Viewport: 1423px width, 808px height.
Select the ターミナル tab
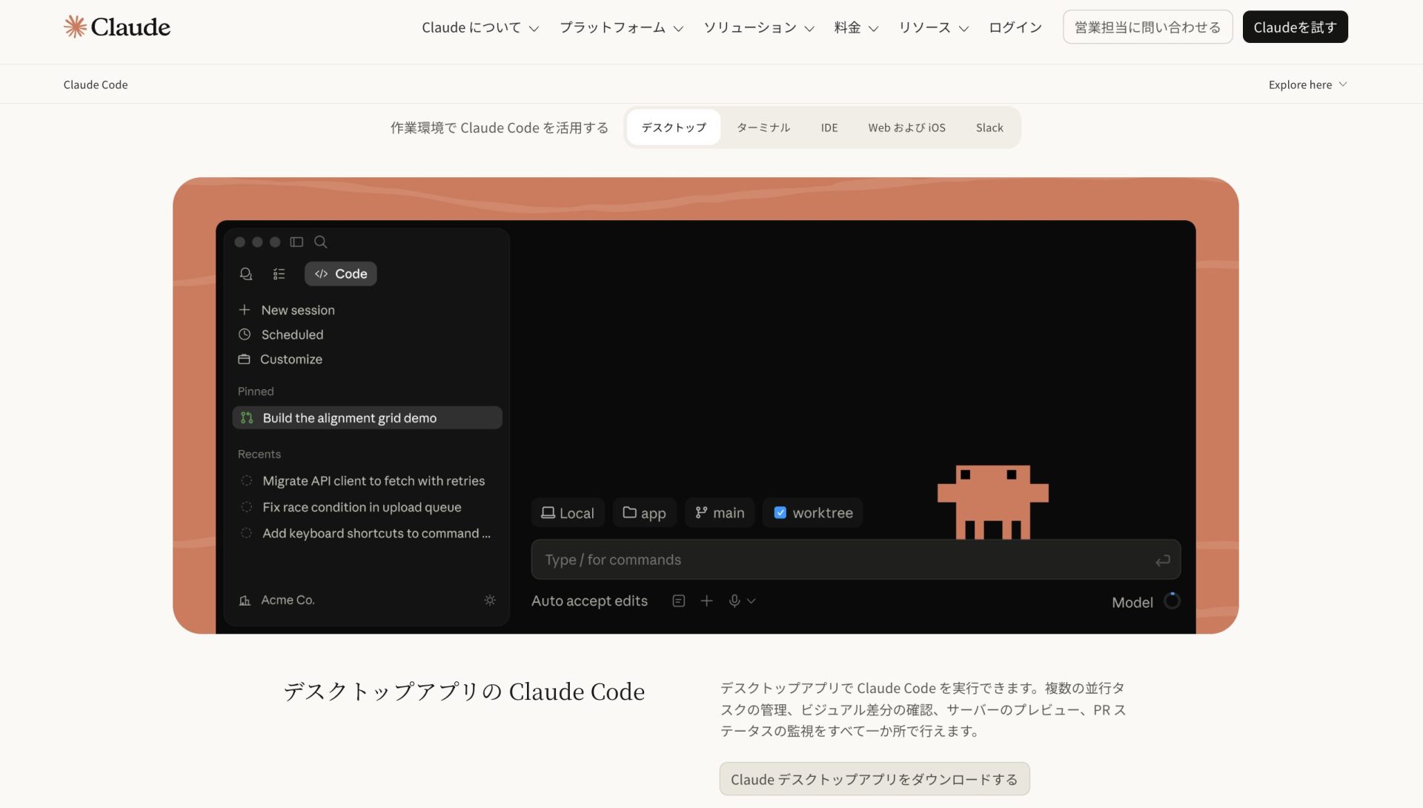pos(763,128)
